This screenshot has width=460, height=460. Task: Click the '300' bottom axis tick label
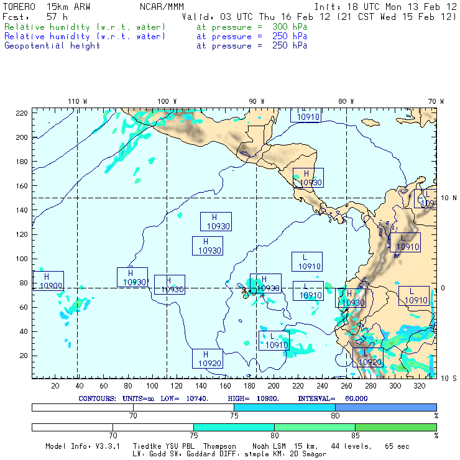(395, 386)
